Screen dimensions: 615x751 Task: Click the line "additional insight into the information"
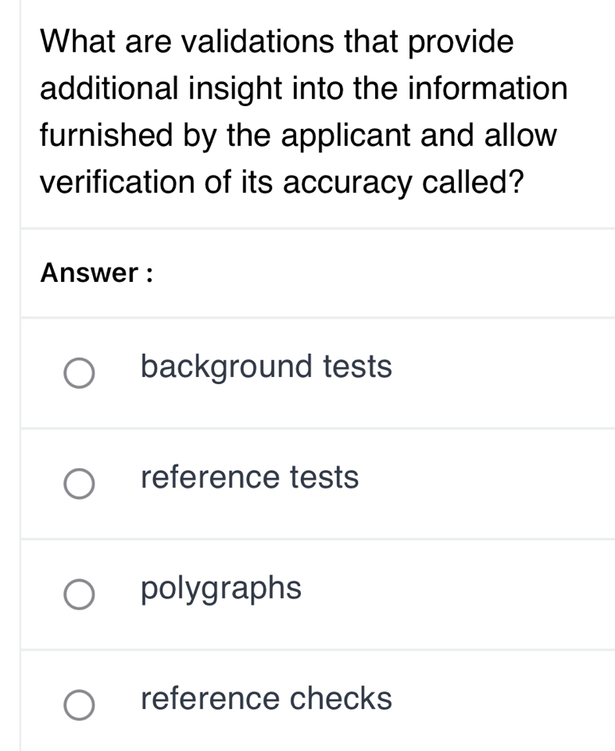304,89
